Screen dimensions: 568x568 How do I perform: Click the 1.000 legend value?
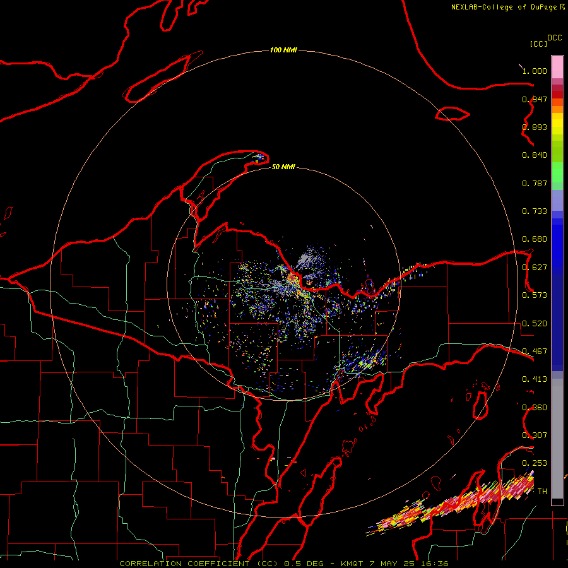[x=535, y=71]
